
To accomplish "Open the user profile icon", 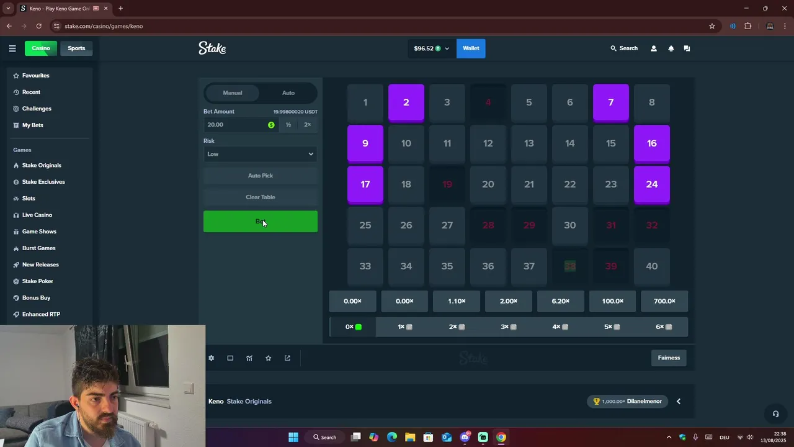I will (x=653, y=48).
